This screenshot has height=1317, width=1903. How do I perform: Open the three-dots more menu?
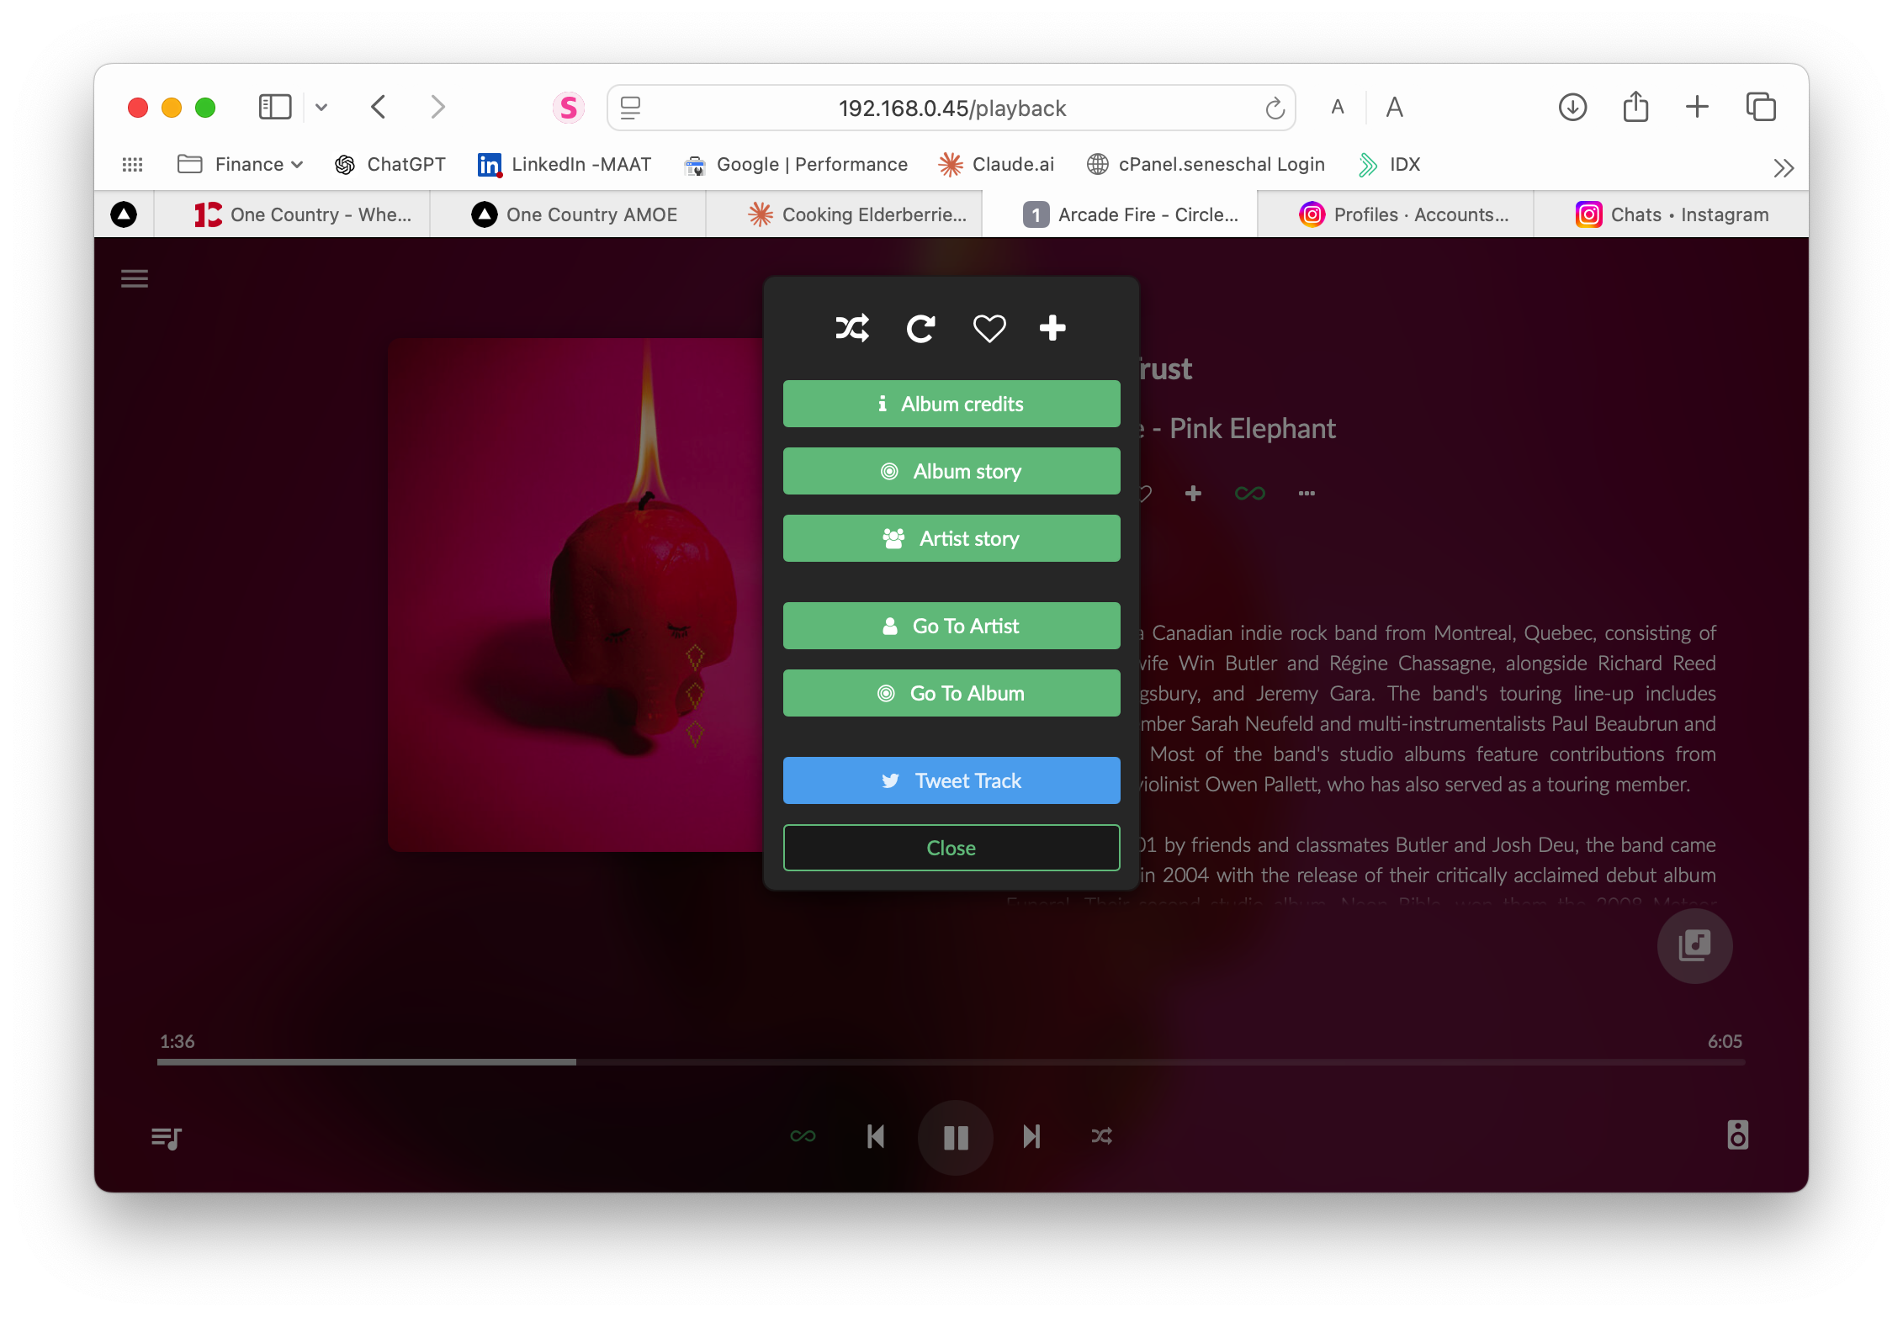1307,494
